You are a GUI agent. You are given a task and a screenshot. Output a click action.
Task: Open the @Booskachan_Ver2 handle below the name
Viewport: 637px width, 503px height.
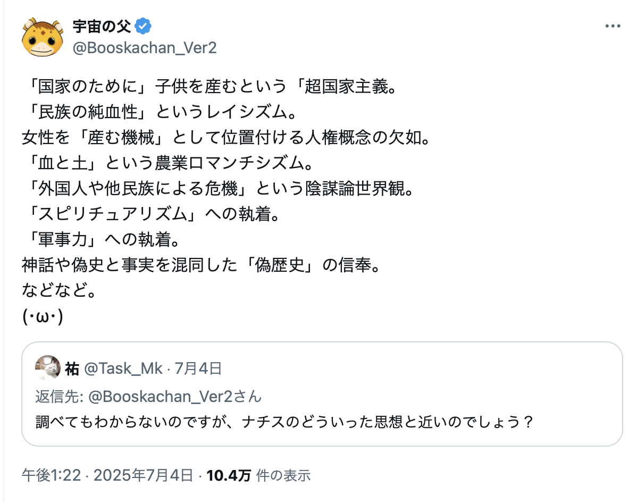pos(145,48)
